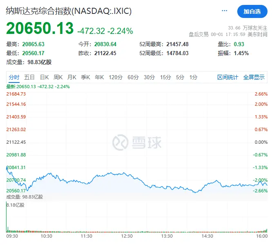272x245 pixels.
Task: Open the 日K daily candlestick tab
Action: pyautogui.click(x=44, y=77)
